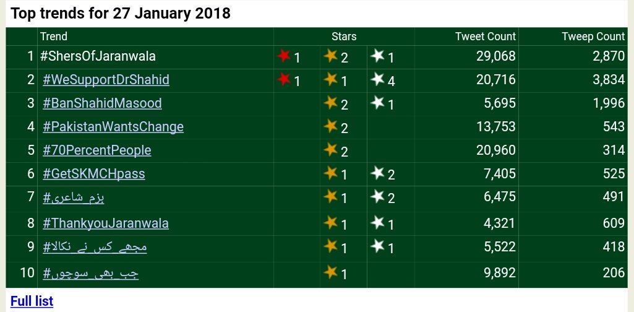Click the red star in #ShersOfJaranwala row
This screenshot has width=634, height=312.
click(x=284, y=56)
